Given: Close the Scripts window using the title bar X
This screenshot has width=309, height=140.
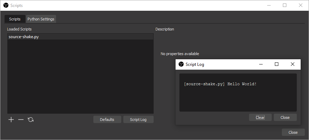Looking at the screenshot, I should tap(301, 6).
